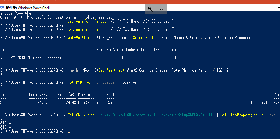The width and height of the screenshot is (280, 139).
Task: Click the orange remote session bar
Action: pos(140,1)
